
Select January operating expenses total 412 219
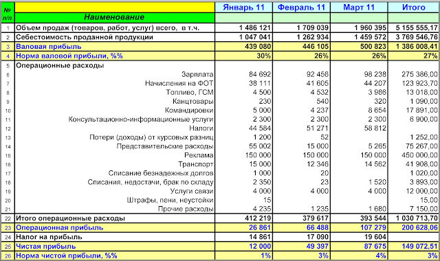[x=258, y=218]
